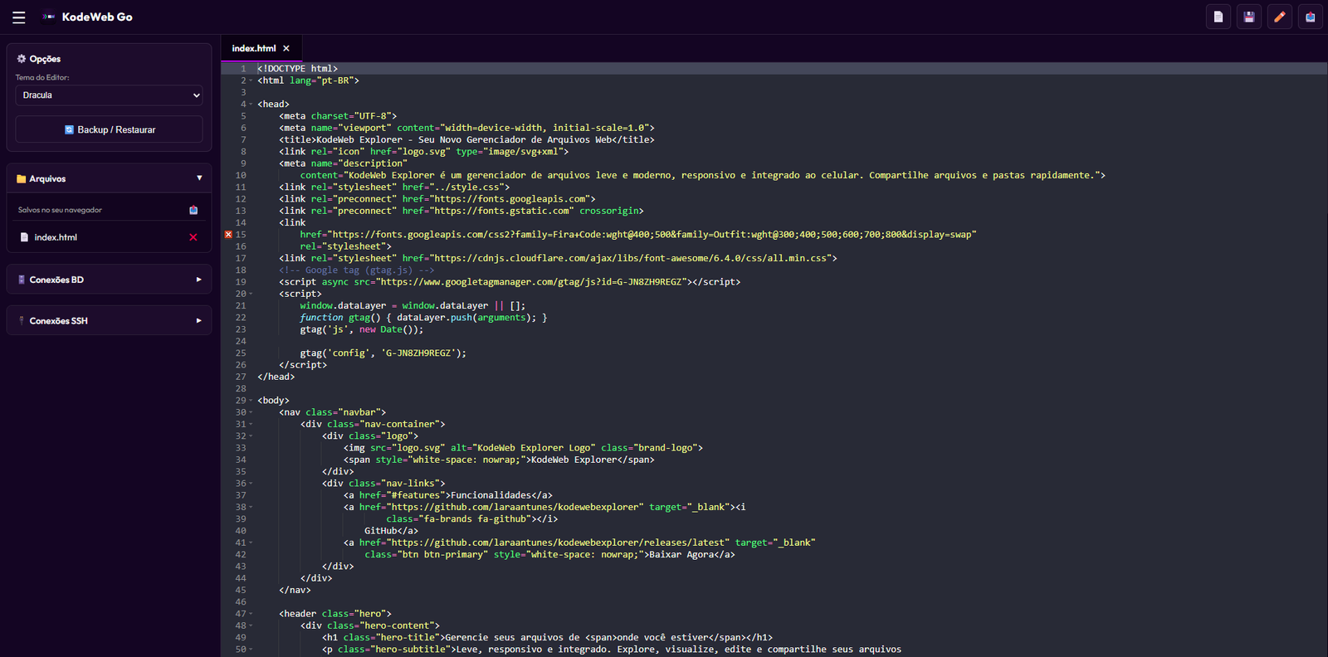Delete index.html with the red X
This screenshot has height=657, width=1328.
pyautogui.click(x=193, y=237)
